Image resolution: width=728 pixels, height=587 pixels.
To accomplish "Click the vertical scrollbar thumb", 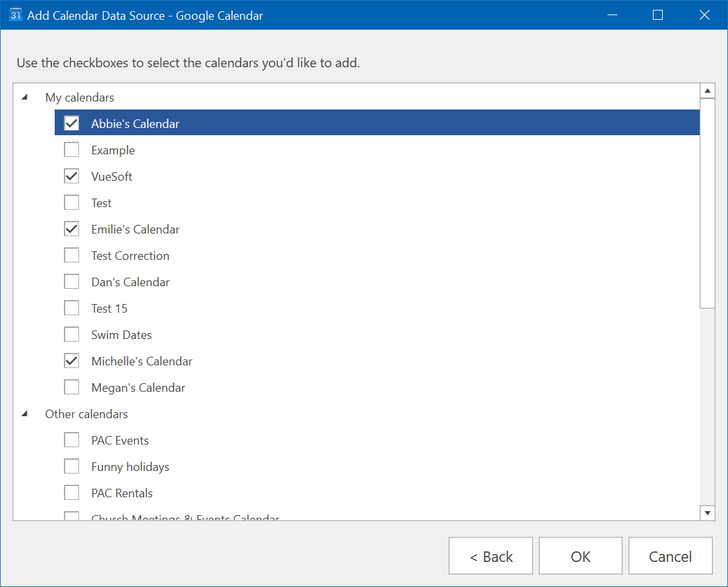I will (x=707, y=203).
